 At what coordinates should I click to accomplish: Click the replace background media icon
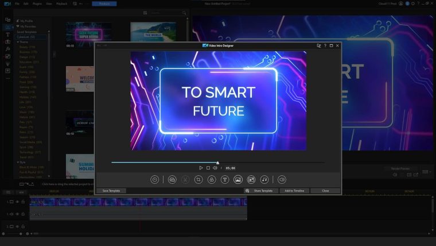point(172,180)
